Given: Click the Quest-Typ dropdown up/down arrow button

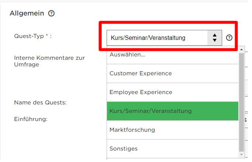Looking at the screenshot, I should (x=214, y=38).
